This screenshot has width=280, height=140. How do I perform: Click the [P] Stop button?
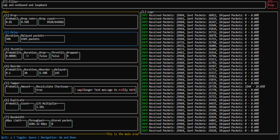(273, 5)
